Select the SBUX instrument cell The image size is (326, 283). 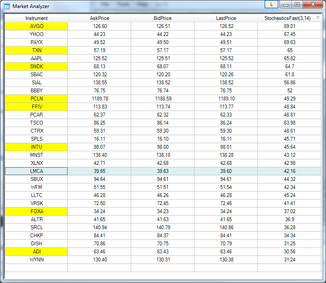(37, 179)
